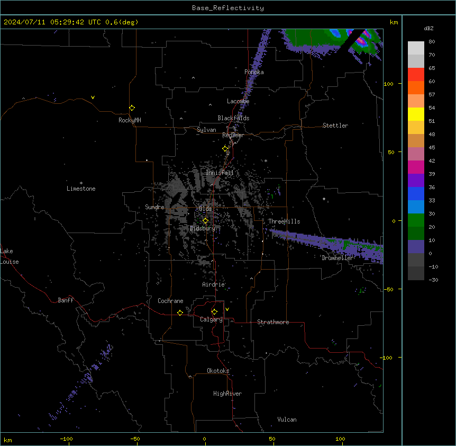Click the strong magenta echo core at top right

click(362, 41)
